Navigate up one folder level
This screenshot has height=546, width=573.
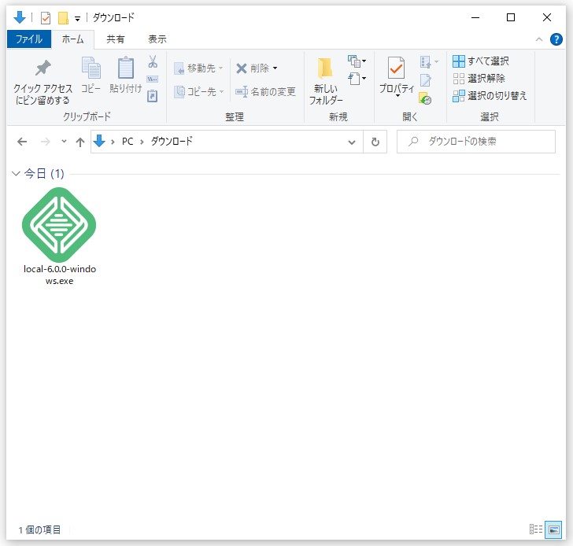(79, 142)
